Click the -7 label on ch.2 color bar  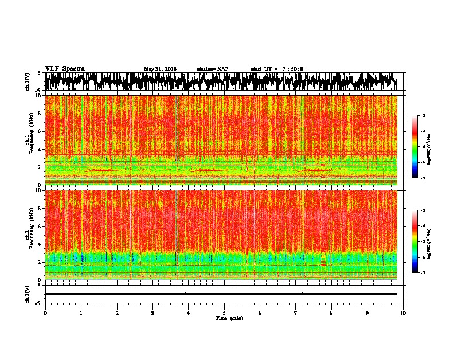coord(423,273)
